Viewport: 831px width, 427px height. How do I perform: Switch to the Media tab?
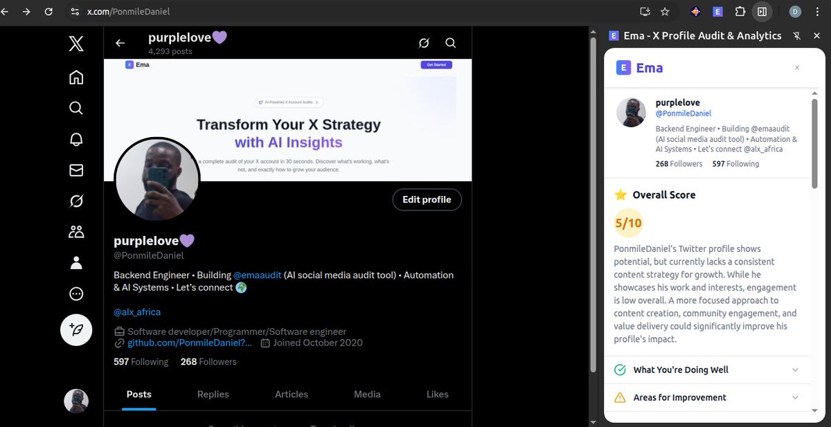366,394
